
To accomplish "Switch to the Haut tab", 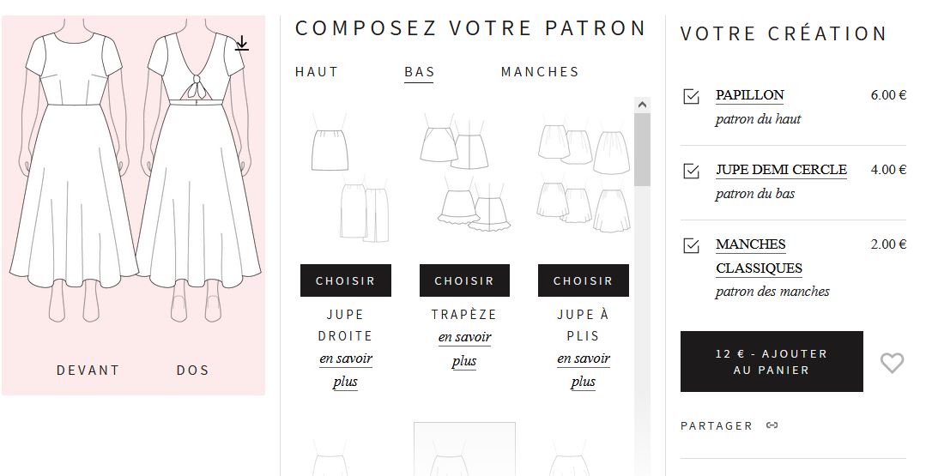I will (317, 72).
